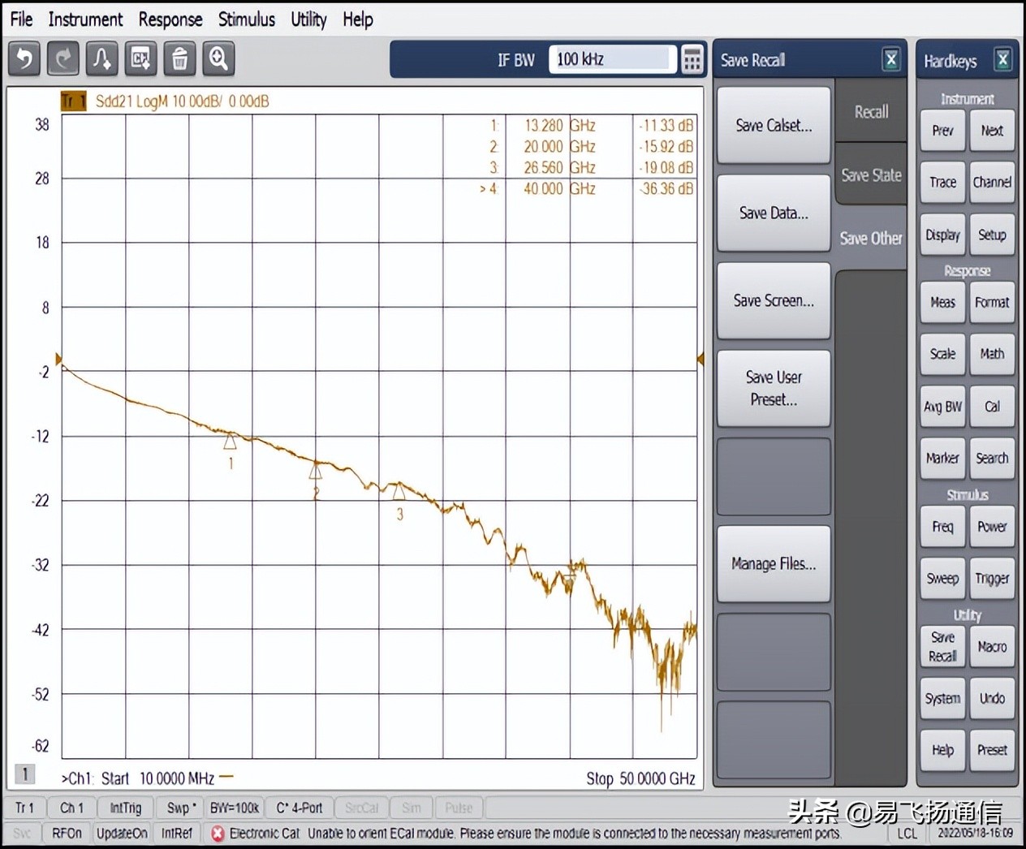This screenshot has height=849, width=1026.
Task: Click the error icon in status bar
Action: pos(218,834)
